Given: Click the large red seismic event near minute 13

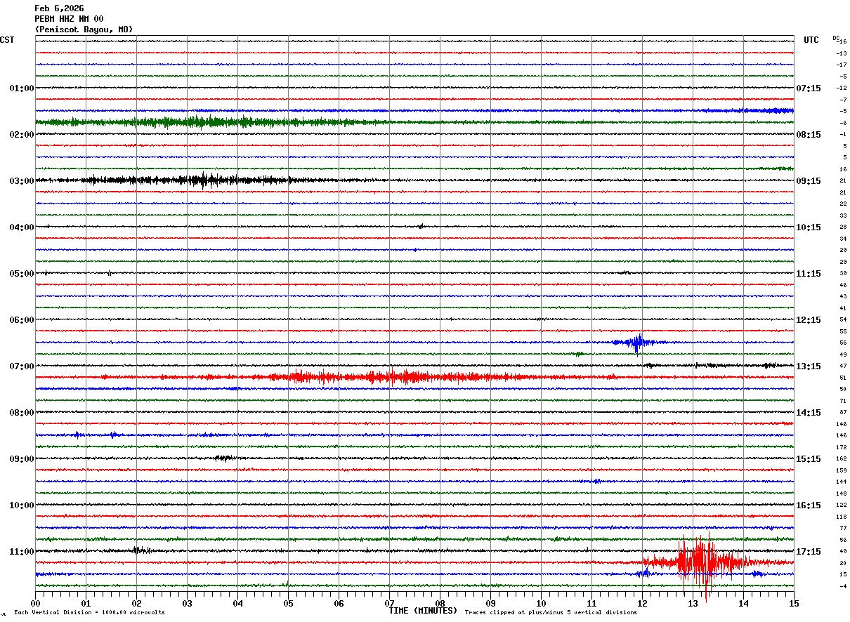Looking at the screenshot, I should (x=699, y=562).
